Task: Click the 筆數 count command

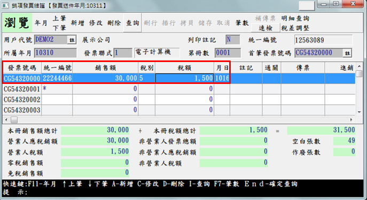Action: point(242,23)
